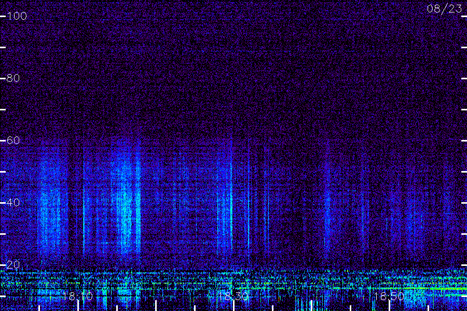This screenshot has width=467, height=311.
Task: Click the 60 frequency axis label
Action: click(x=13, y=140)
